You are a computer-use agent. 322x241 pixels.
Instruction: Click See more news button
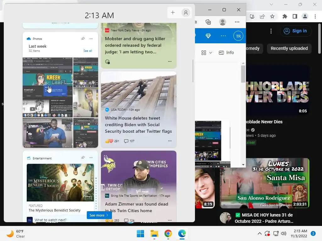tap(99, 215)
